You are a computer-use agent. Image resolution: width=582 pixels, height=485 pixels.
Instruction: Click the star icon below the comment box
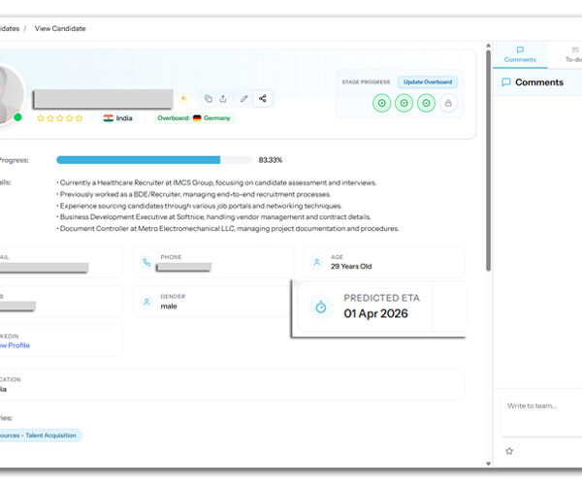tap(509, 451)
